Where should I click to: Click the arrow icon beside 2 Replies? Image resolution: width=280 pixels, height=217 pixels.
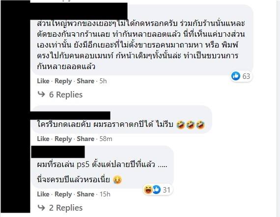(41, 207)
